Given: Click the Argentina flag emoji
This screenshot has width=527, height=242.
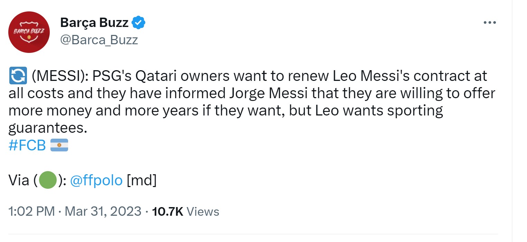Looking at the screenshot, I should click(59, 146).
